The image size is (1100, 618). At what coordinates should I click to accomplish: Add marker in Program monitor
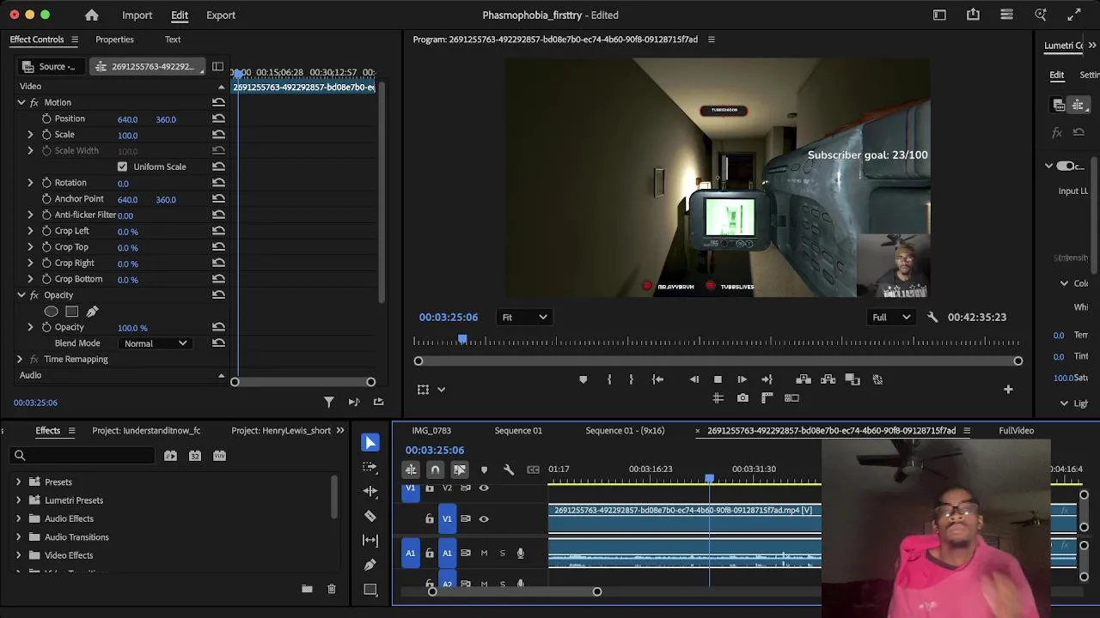(x=584, y=379)
